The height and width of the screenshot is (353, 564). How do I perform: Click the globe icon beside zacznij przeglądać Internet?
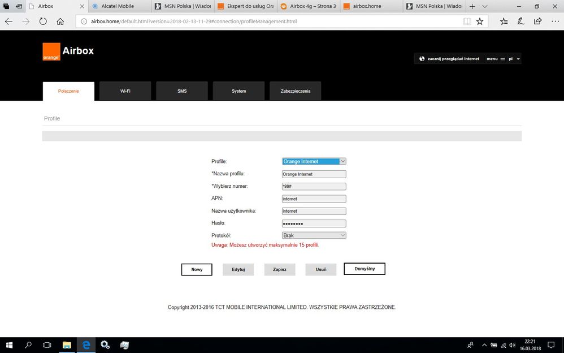click(422, 59)
